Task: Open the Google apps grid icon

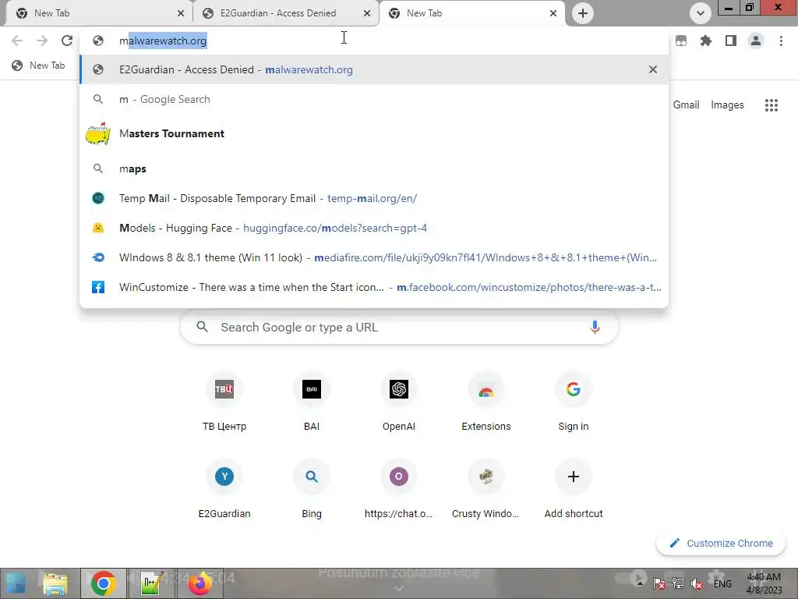Action: pos(771,105)
